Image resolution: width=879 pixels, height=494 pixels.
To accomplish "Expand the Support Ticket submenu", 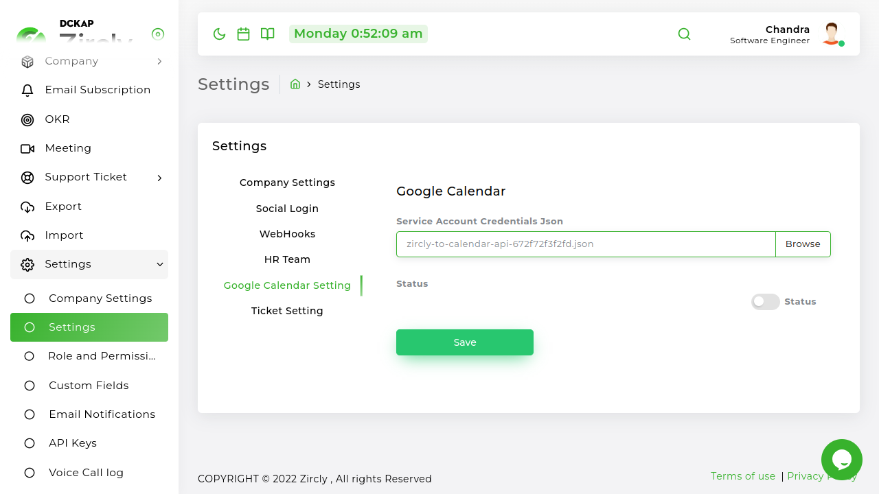I will (159, 178).
